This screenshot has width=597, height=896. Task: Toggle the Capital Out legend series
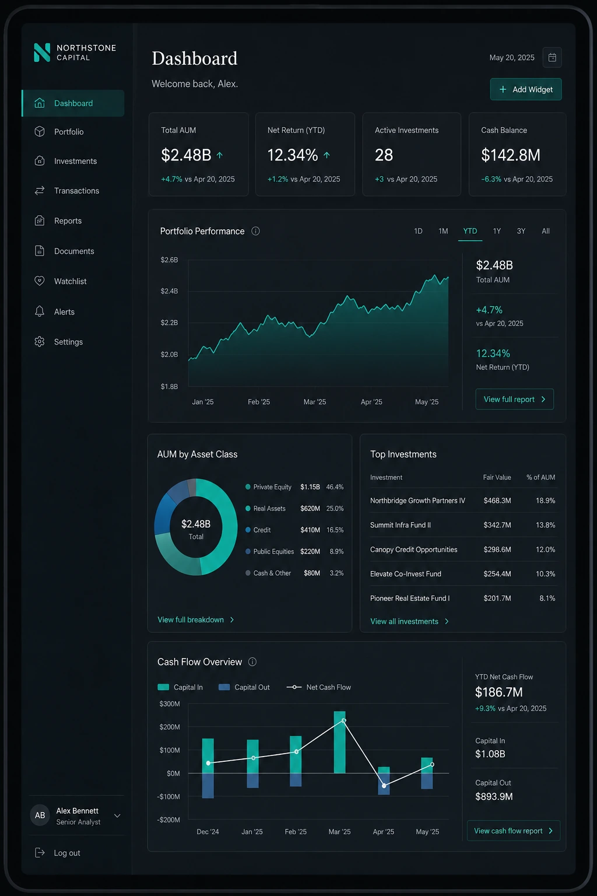(x=244, y=687)
